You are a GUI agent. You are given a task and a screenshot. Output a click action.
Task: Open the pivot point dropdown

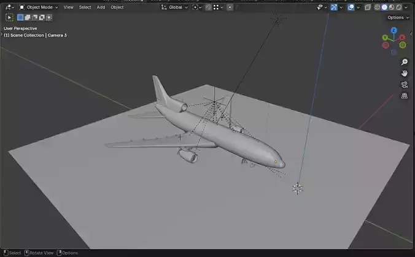tap(196, 7)
